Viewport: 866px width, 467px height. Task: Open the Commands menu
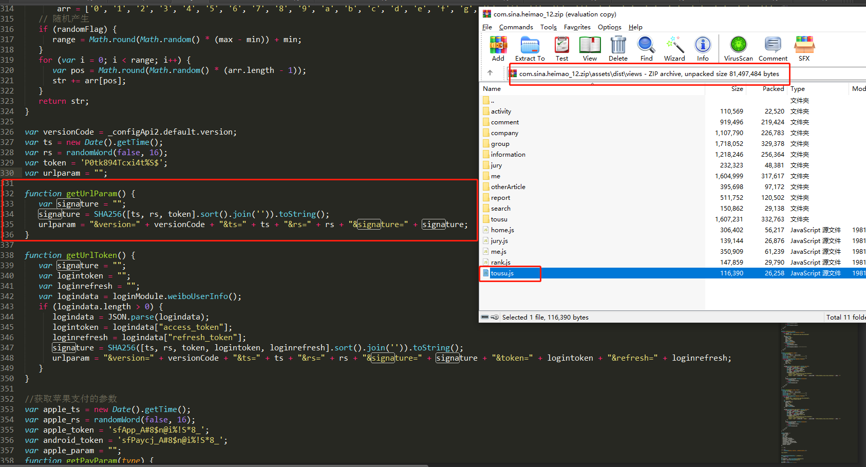[x=516, y=27]
